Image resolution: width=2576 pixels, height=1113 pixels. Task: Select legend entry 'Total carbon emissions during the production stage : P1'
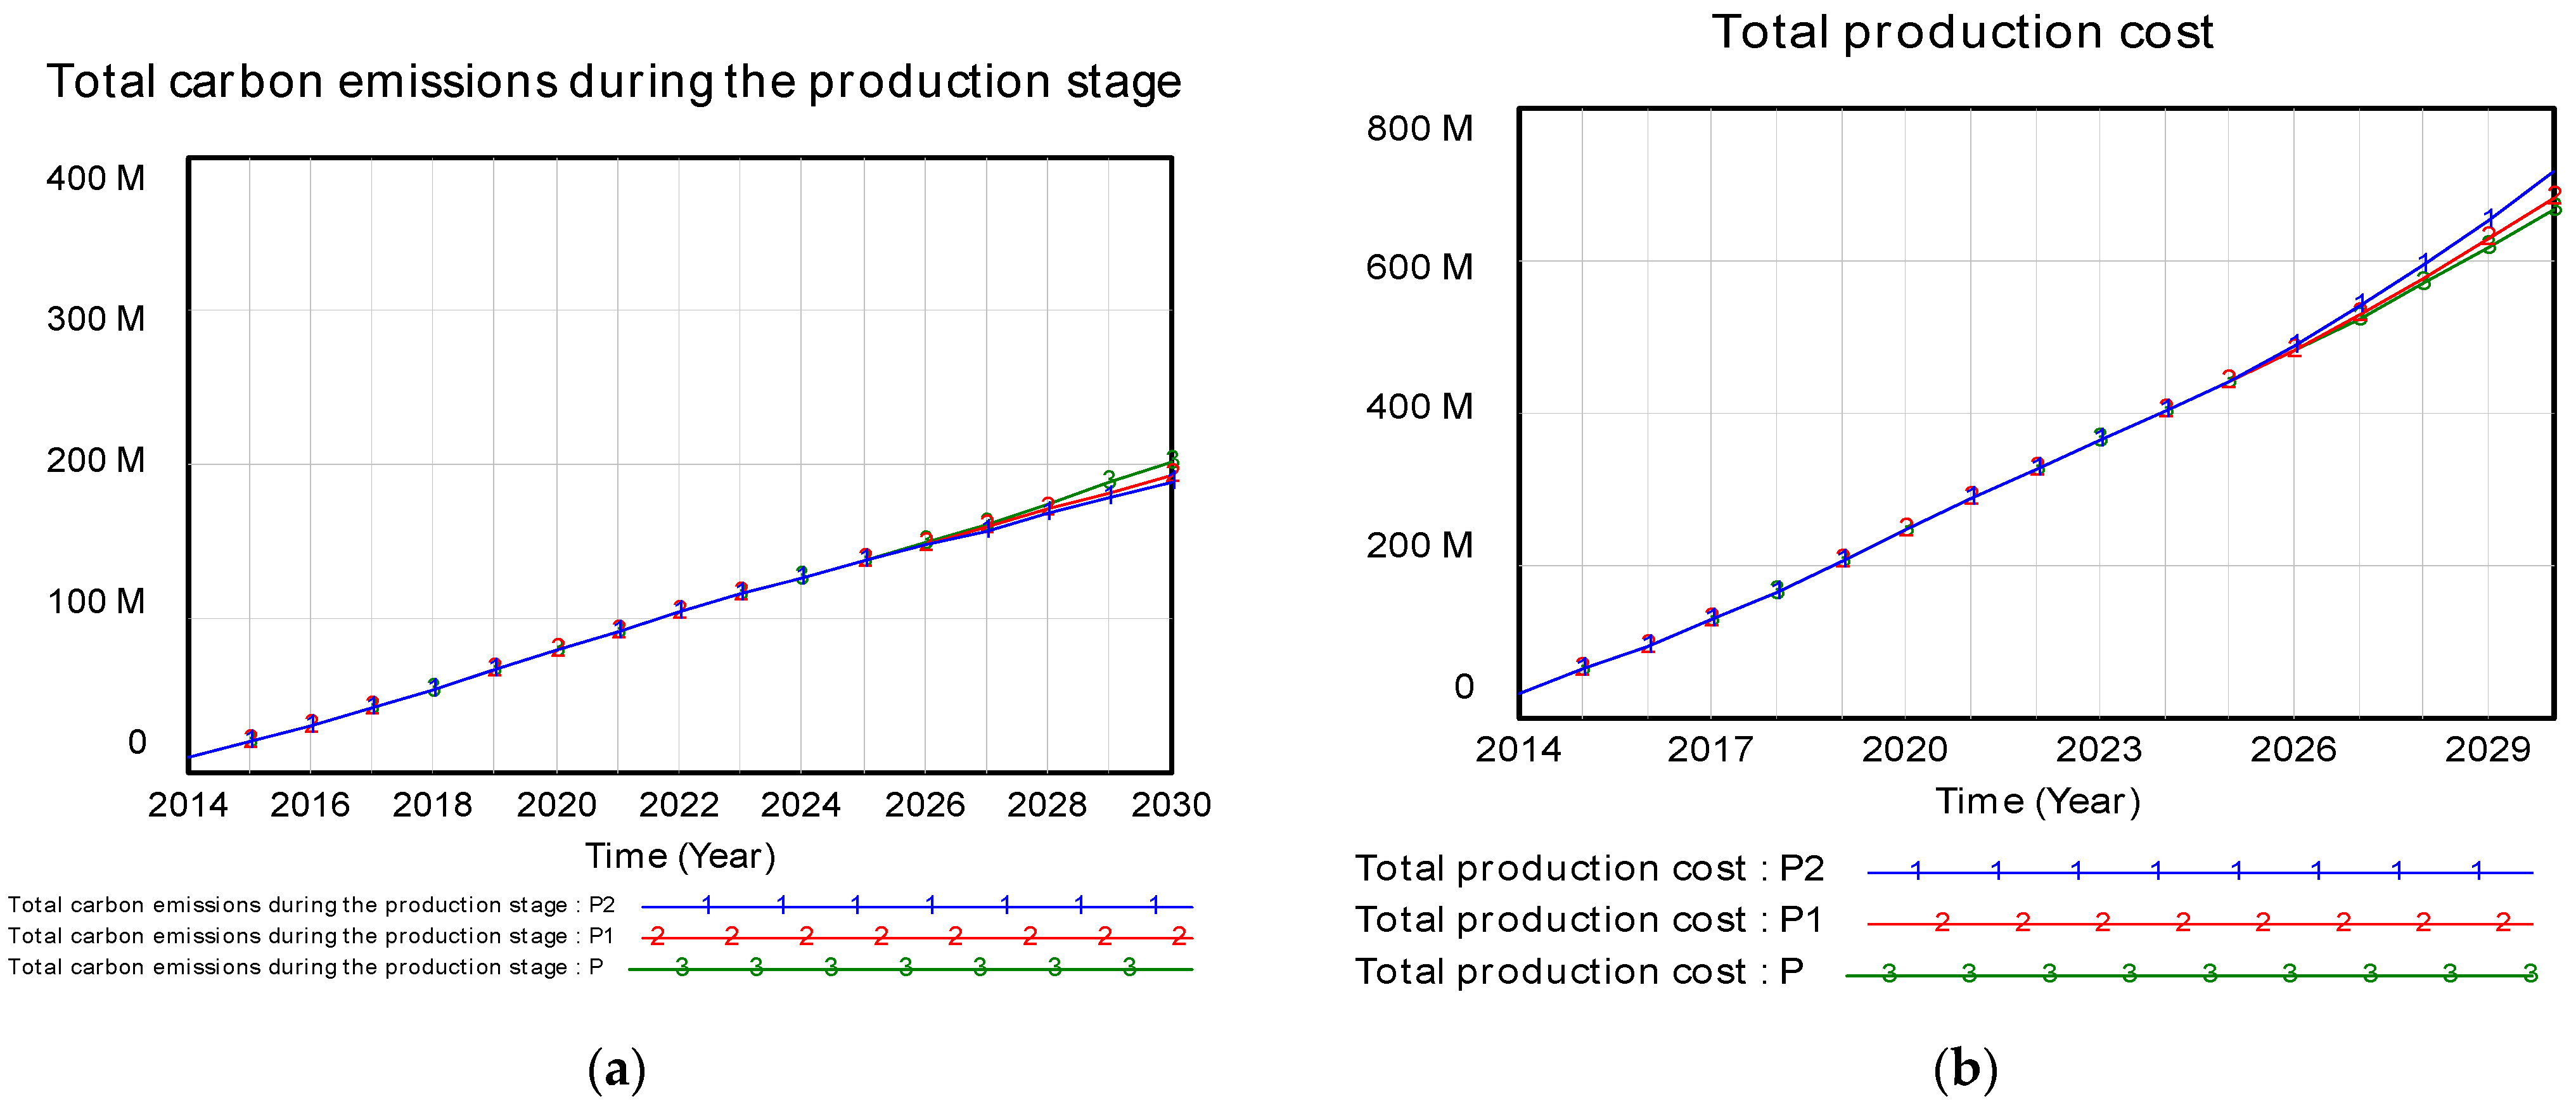point(311,936)
